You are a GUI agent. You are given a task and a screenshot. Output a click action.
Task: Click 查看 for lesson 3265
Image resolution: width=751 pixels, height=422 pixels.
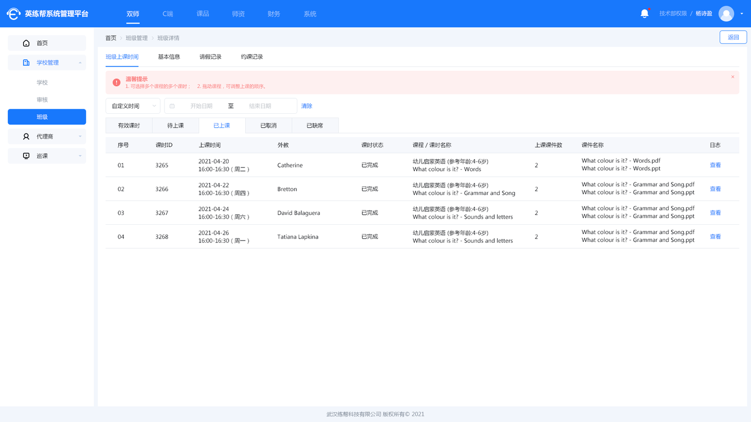715,165
